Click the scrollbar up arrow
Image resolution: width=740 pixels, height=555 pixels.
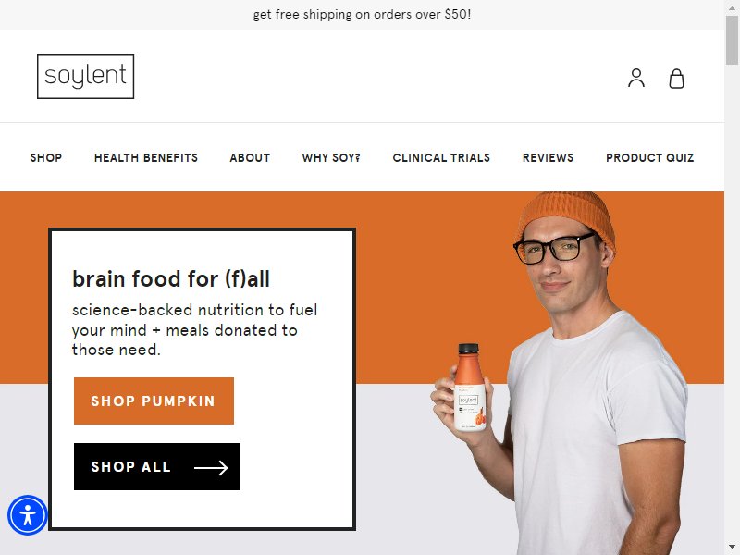tap(733, 6)
